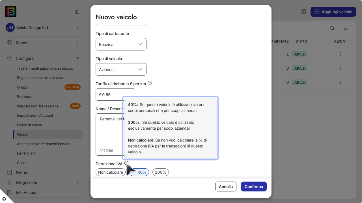Click the Configura gear icon
Viewport: 362px width, 203px height.
point(10,58)
